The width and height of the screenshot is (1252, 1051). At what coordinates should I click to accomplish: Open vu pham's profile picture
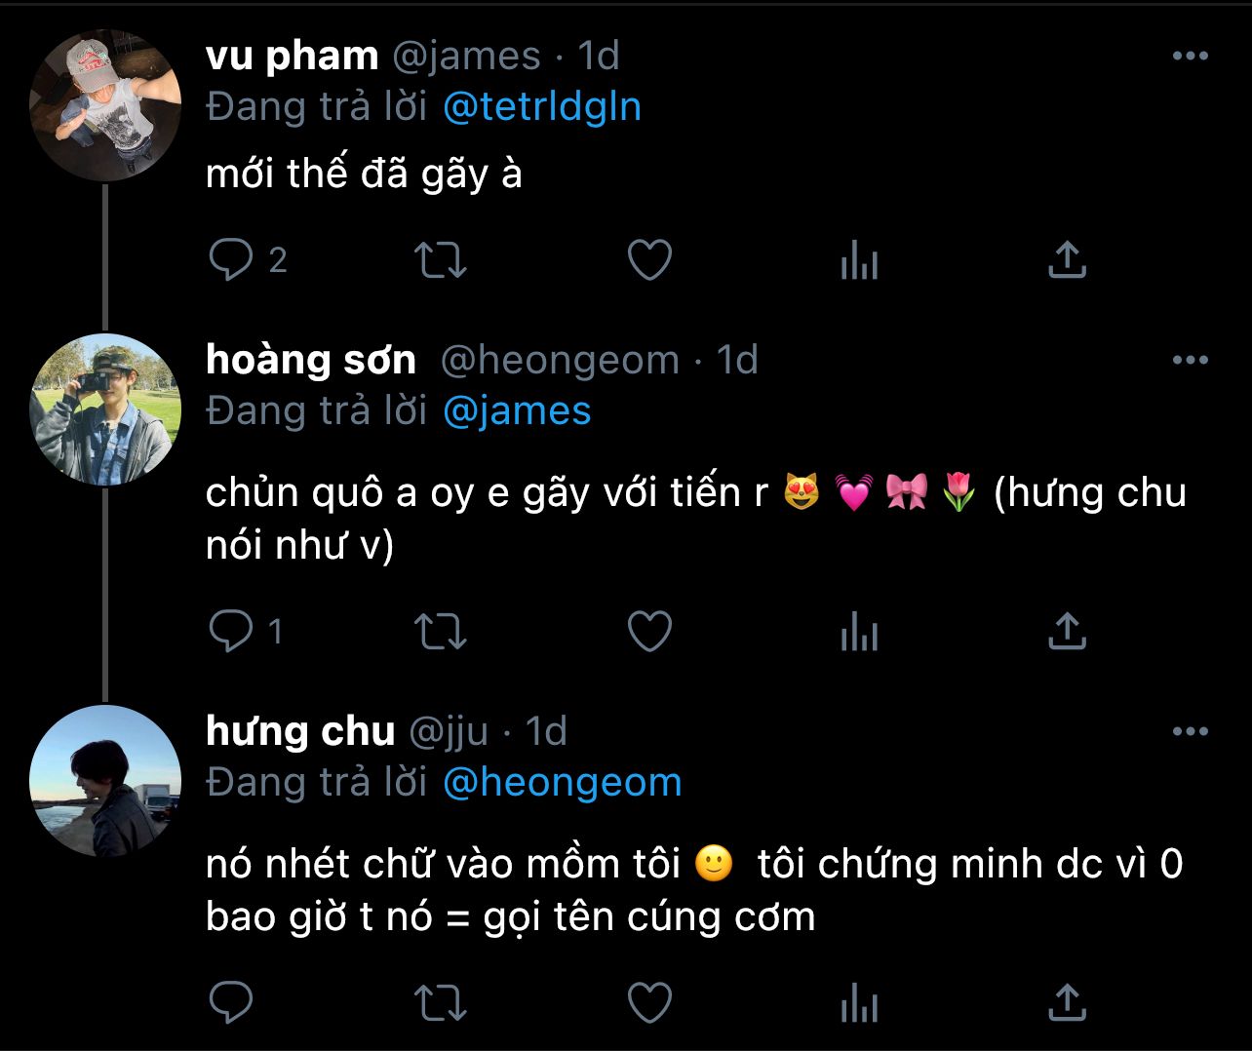click(x=105, y=105)
